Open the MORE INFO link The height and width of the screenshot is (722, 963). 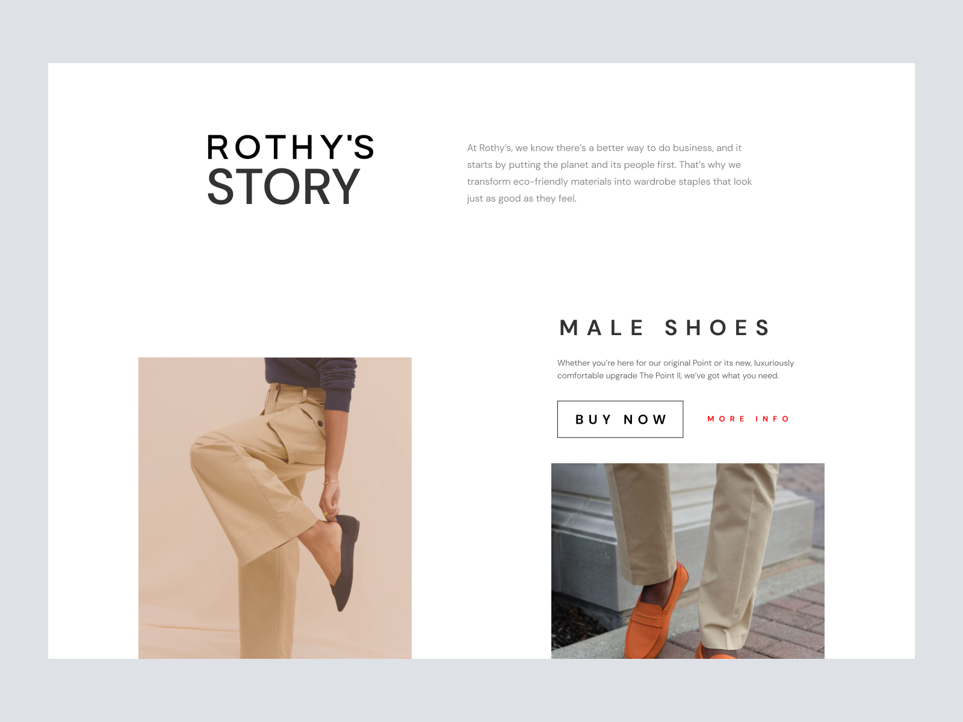tap(748, 419)
